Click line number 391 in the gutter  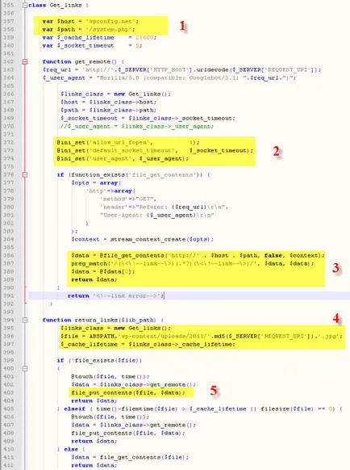9,296
